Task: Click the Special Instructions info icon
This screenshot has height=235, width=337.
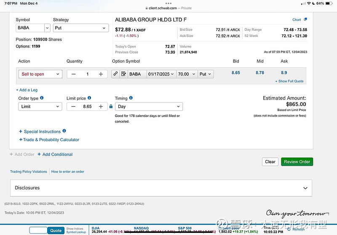Action: (64, 131)
